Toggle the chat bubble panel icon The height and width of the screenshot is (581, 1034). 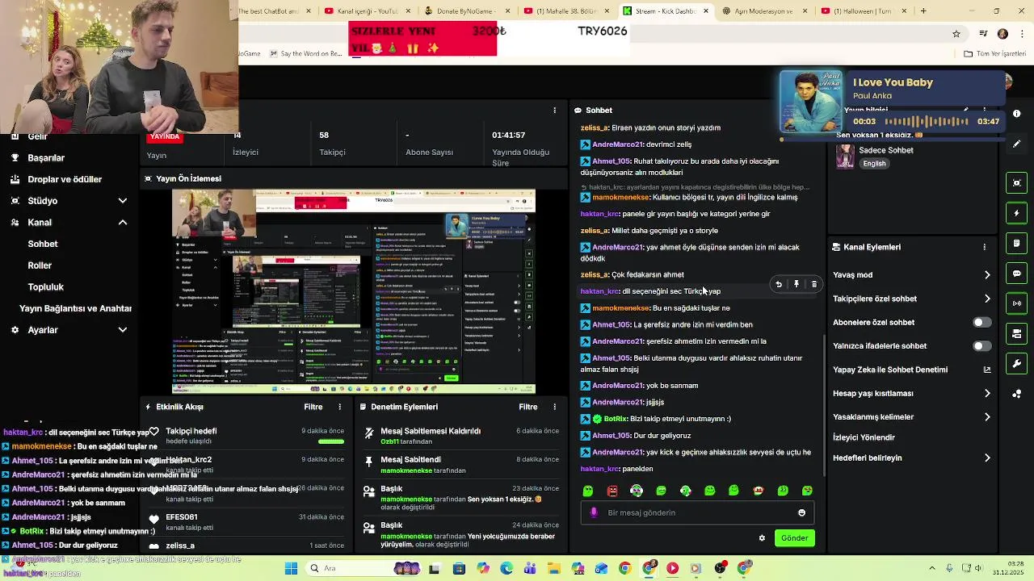pyautogui.click(x=1017, y=274)
